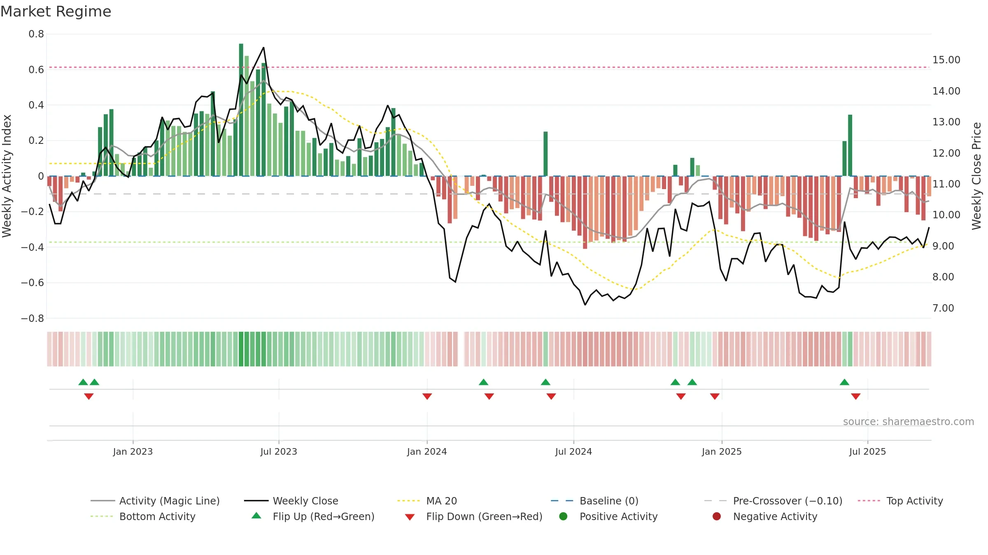Click the −0.4 tick on activity axis
The image size is (988, 555).
[33, 247]
